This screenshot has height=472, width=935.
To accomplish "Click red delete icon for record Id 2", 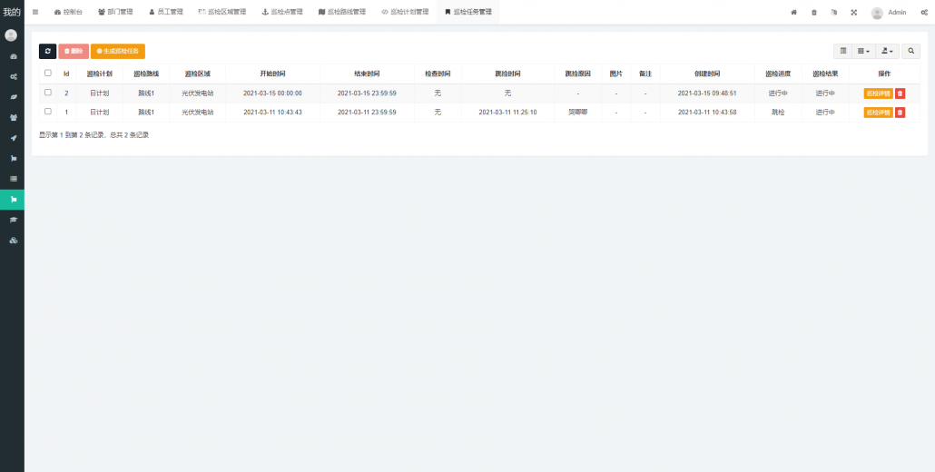I will click(x=900, y=93).
